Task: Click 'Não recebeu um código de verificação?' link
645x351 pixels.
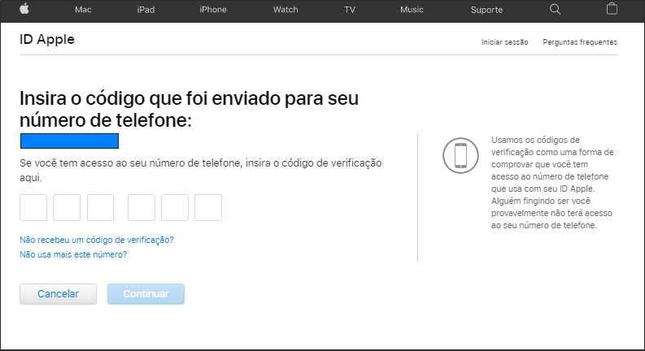Action: pyautogui.click(x=97, y=240)
